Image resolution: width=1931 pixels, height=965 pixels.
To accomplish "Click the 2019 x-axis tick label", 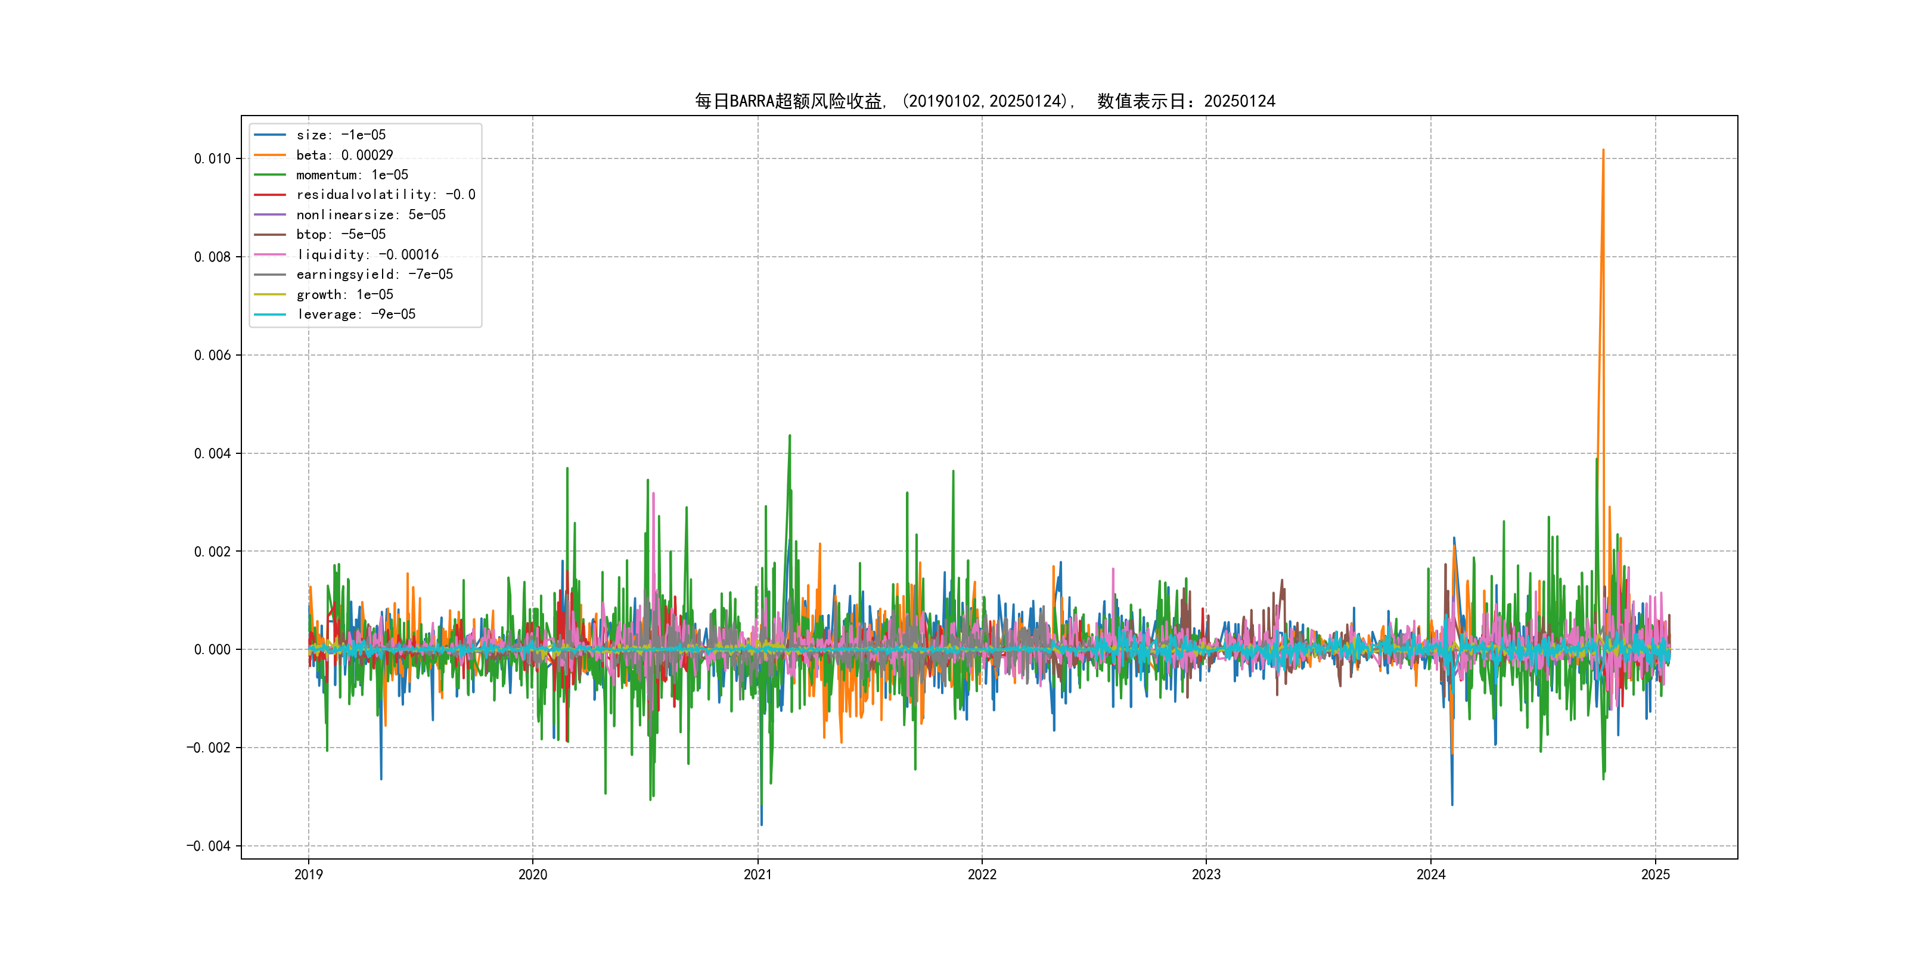I will pyautogui.click(x=308, y=874).
